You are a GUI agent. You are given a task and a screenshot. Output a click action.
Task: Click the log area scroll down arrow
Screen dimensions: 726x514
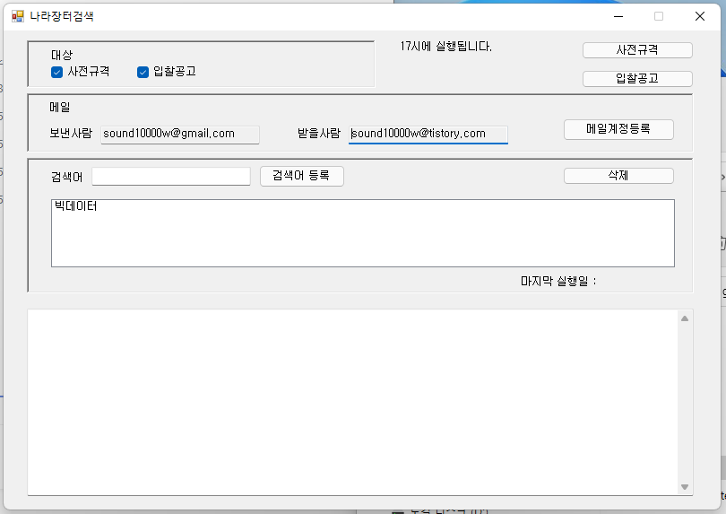point(685,487)
